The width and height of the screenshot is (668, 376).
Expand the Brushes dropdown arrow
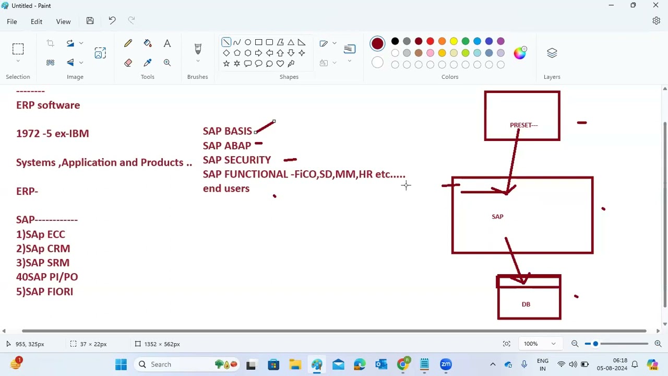tap(198, 62)
